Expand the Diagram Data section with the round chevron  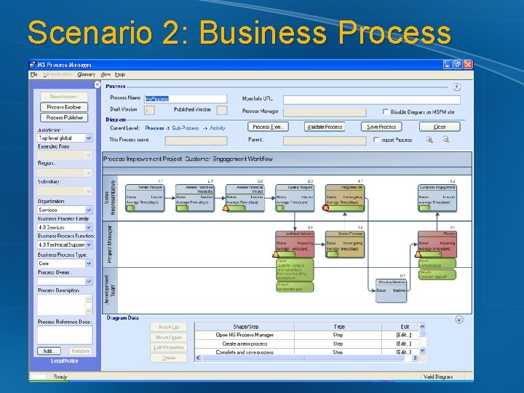458,319
